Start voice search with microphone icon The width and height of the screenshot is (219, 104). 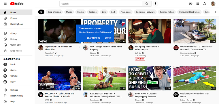[155, 4]
